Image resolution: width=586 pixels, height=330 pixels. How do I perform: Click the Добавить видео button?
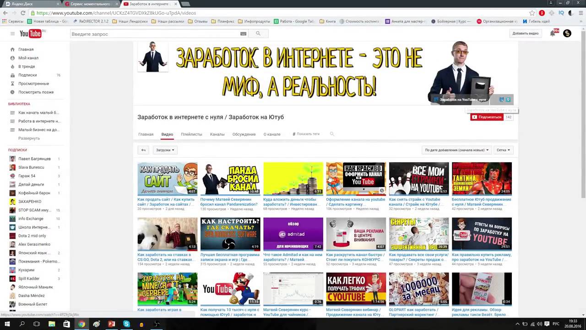pos(525,33)
